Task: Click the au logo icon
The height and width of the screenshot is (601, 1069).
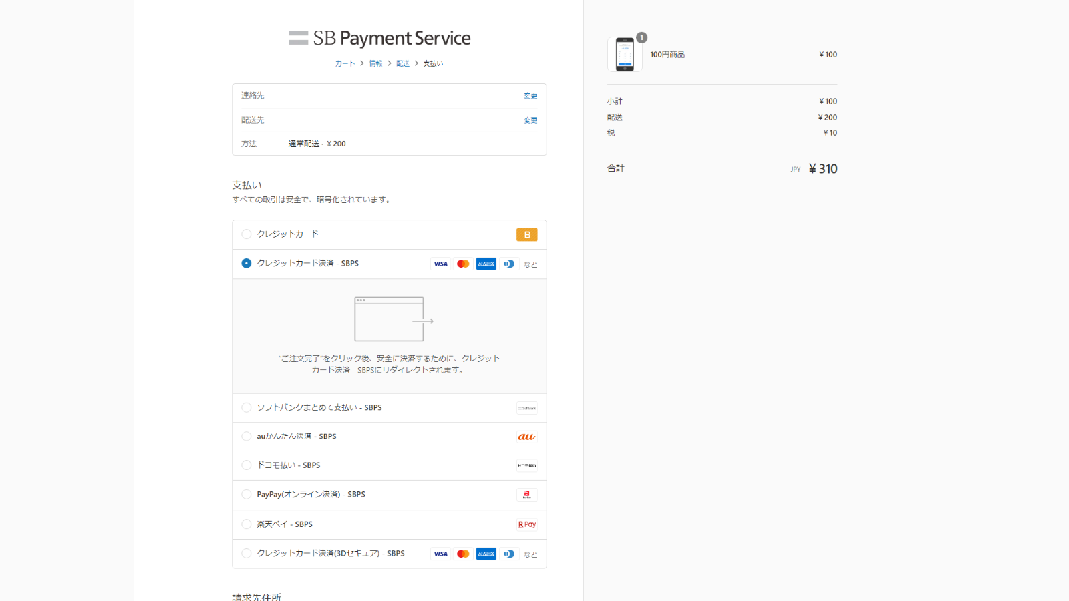Action: click(527, 437)
